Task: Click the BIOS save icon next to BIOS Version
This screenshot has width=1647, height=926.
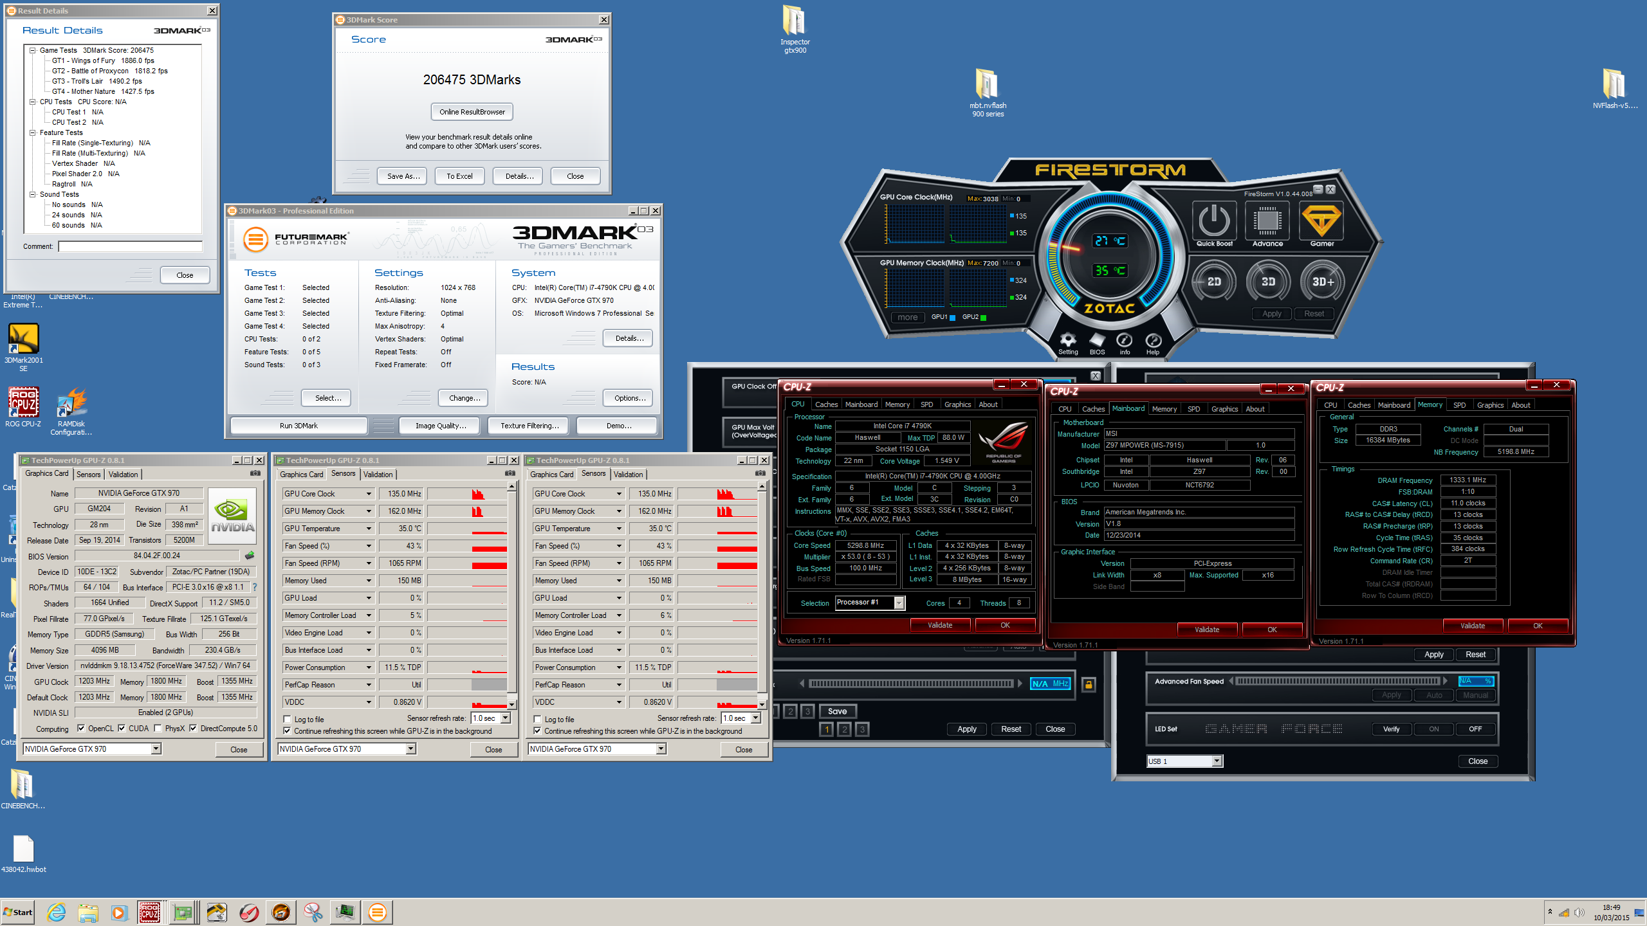Action: tap(250, 556)
